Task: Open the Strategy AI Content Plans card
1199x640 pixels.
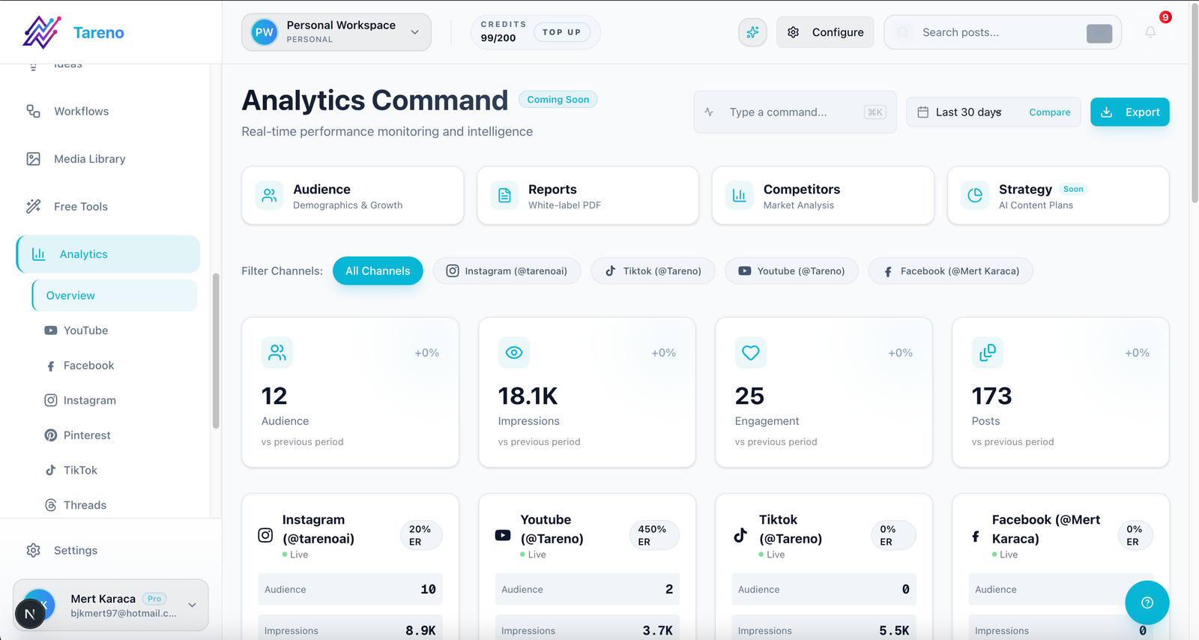Action: [x=1058, y=196]
